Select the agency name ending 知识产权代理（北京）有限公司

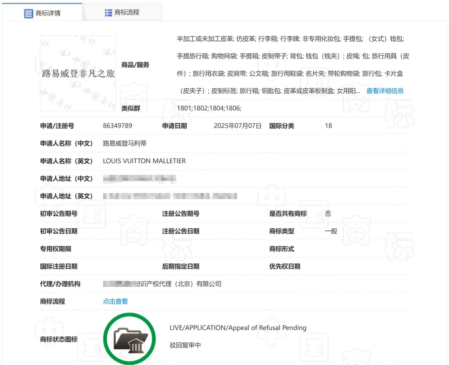163,284
